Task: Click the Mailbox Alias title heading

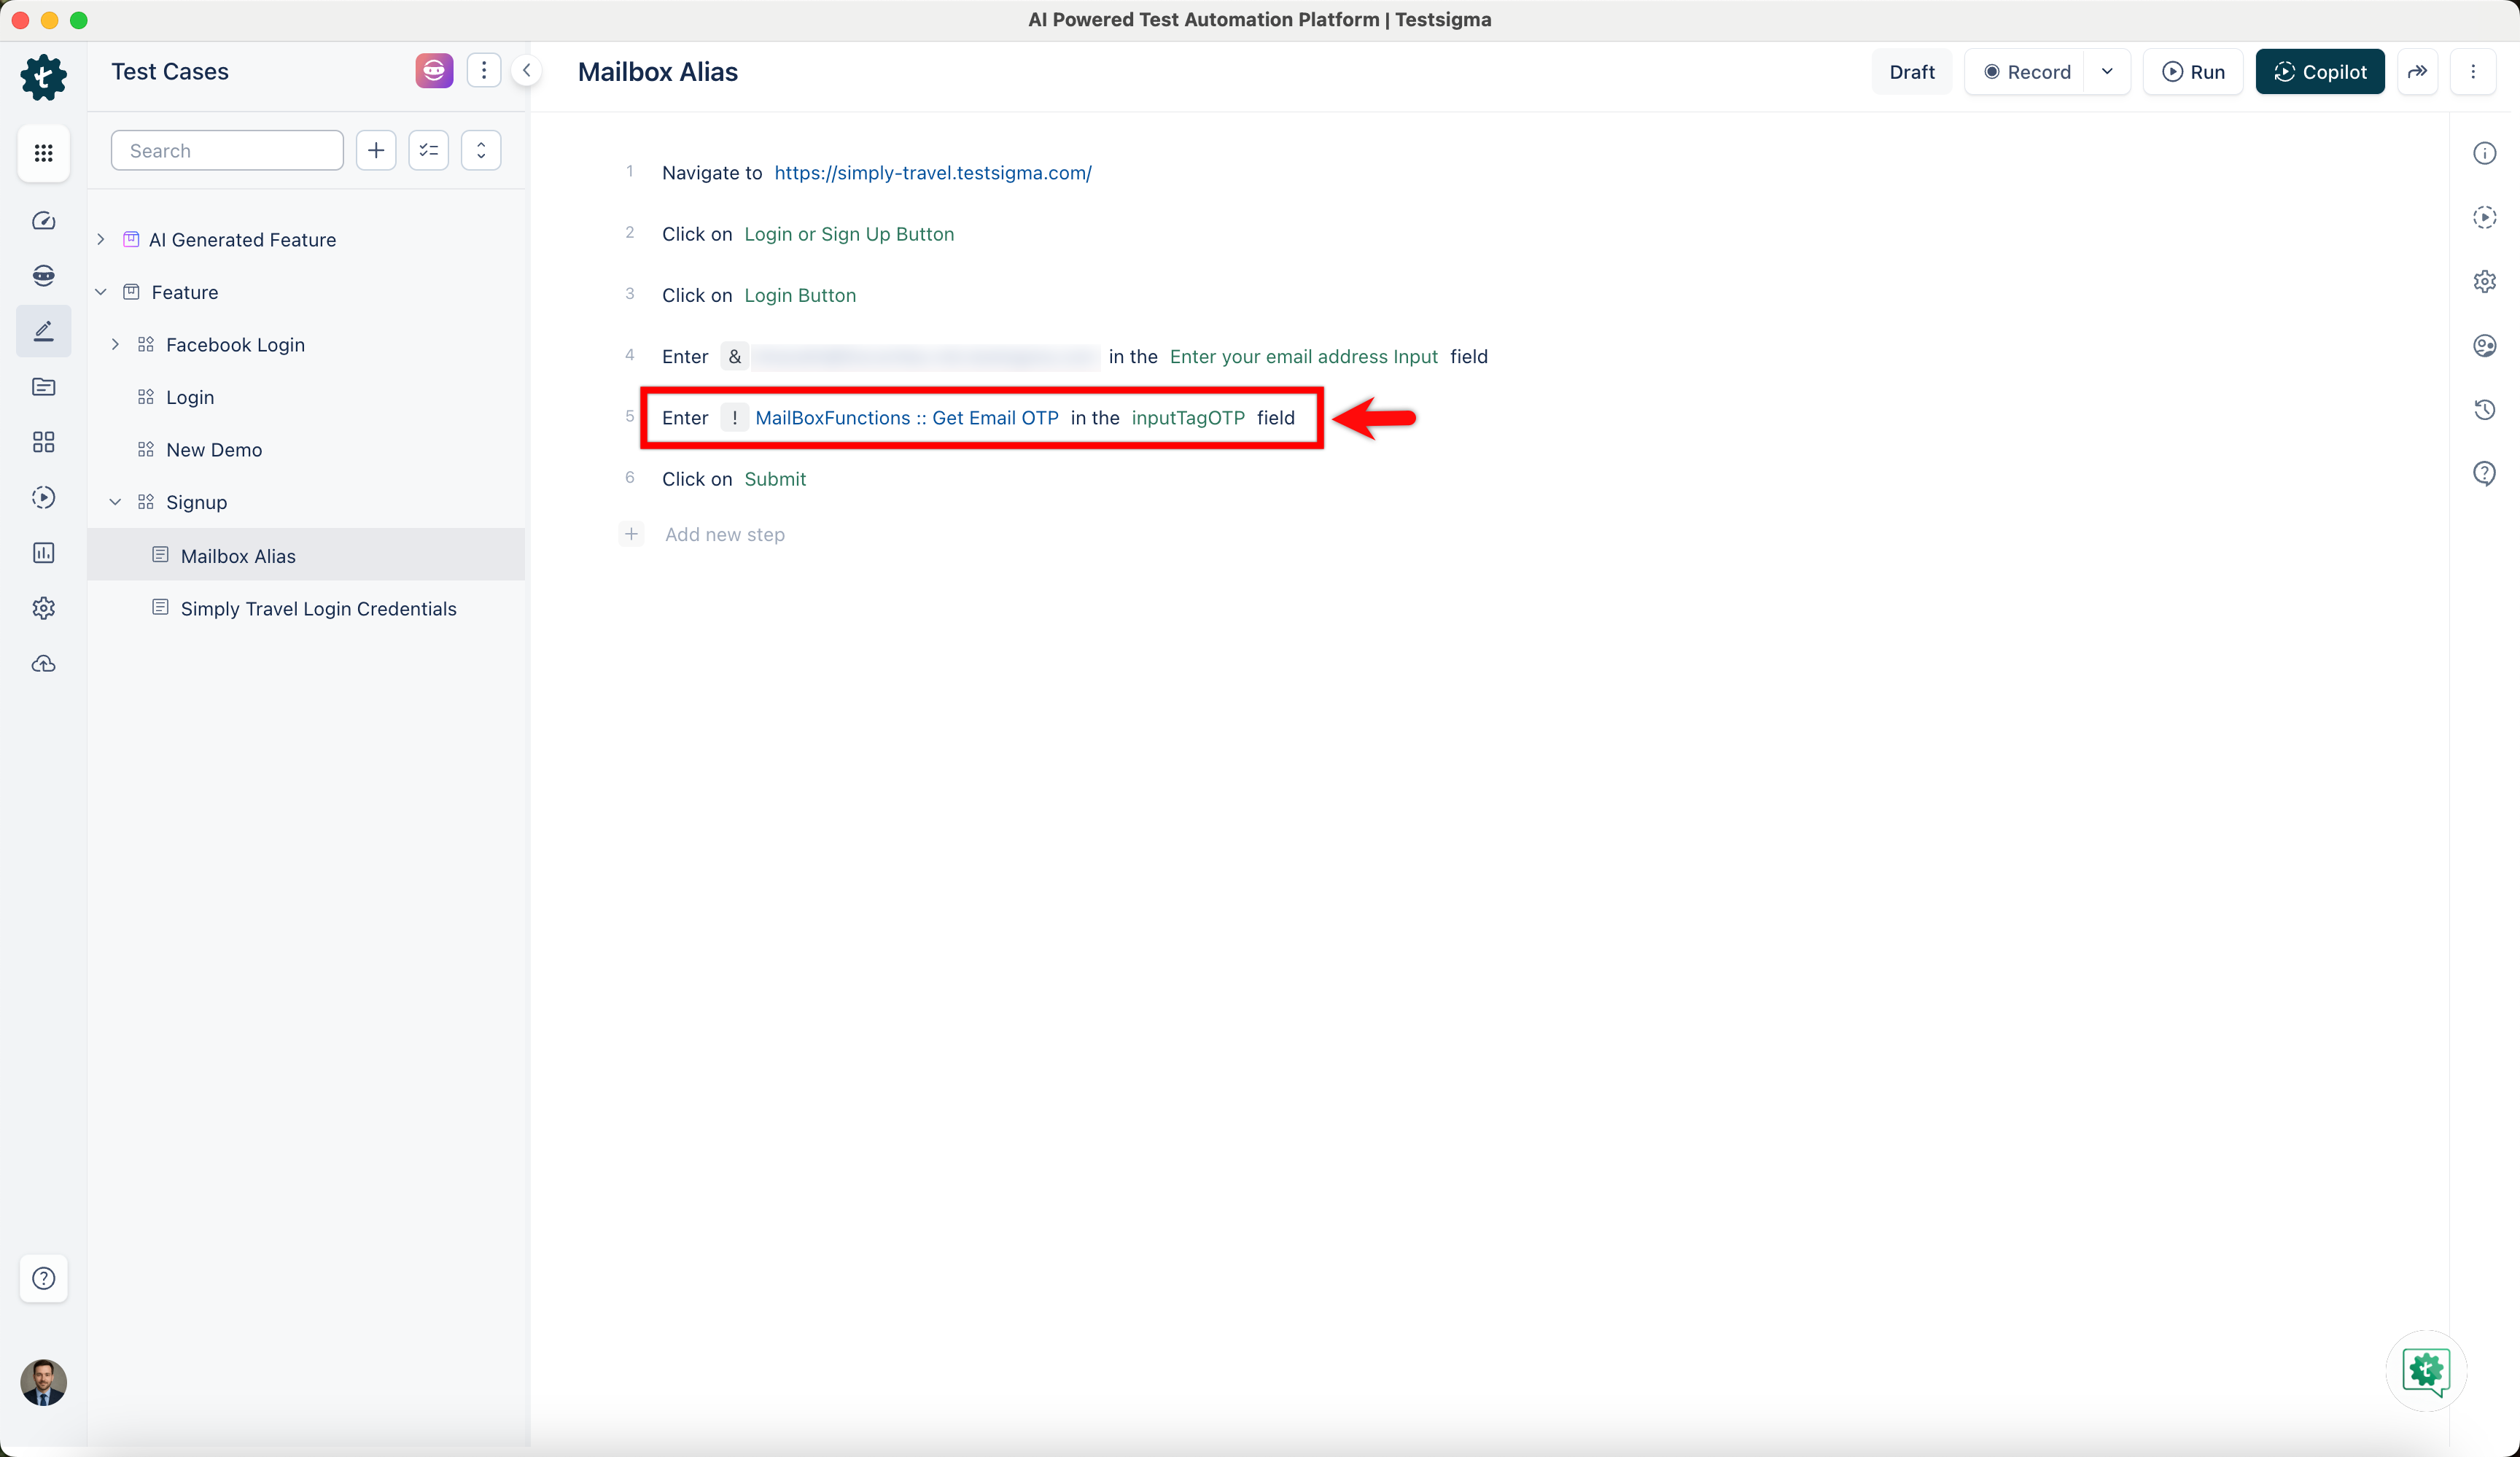Action: click(x=658, y=72)
